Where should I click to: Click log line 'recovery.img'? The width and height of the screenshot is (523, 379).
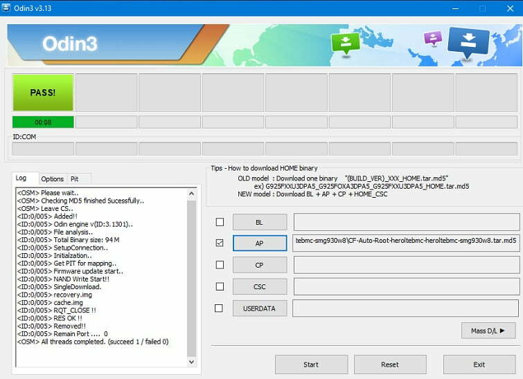pyautogui.click(x=55, y=295)
